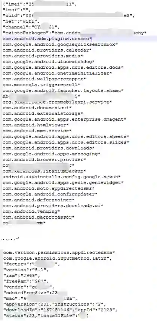Click the com.android.vending entry

31,211
